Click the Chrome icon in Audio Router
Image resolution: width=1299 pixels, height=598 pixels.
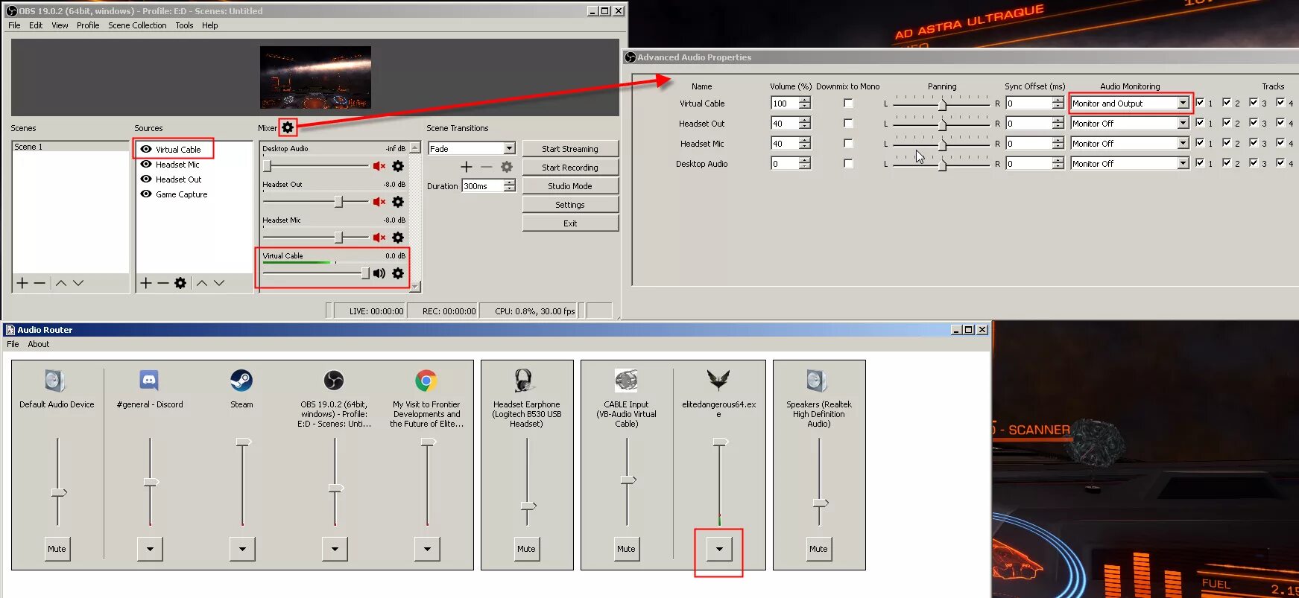tap(426, 381)
